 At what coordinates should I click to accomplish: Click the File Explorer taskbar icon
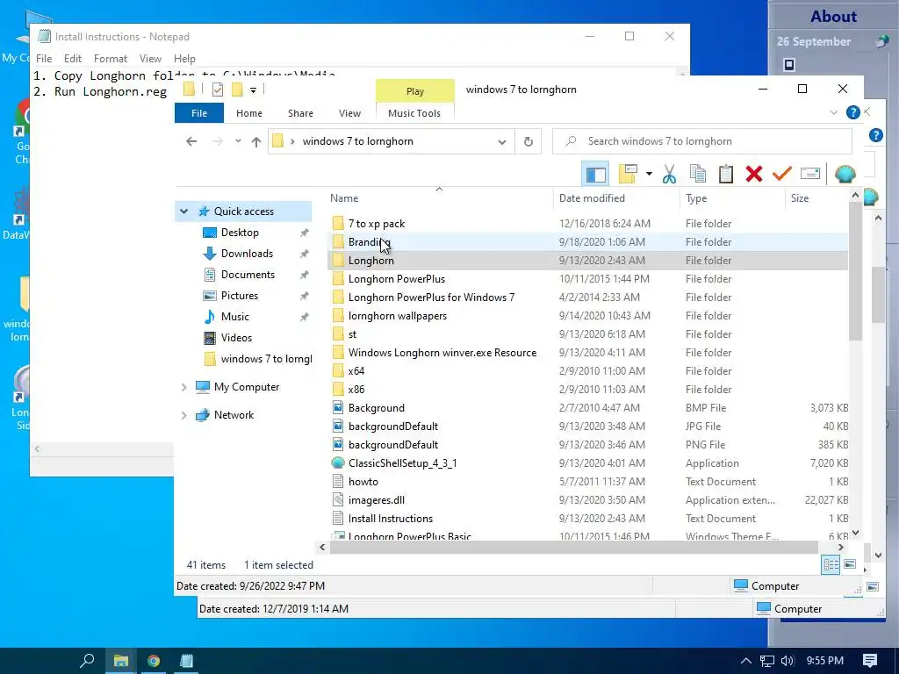pyautogui.click(x=120, y=661)
